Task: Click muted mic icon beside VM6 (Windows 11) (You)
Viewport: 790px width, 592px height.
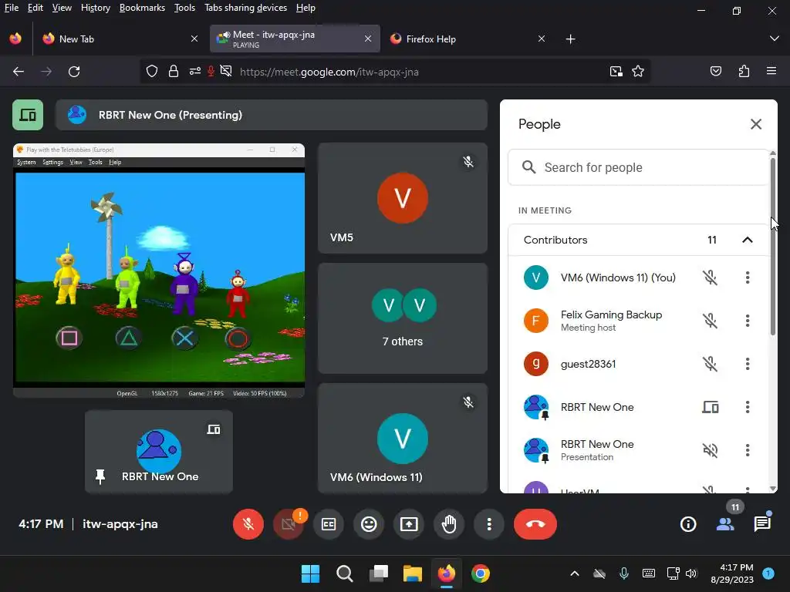Action: tap(711, 277)
